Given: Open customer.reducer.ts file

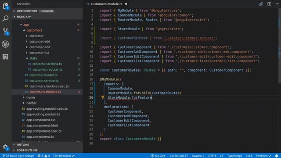Looking at the screenshot, I should click(x=47, y=69).
